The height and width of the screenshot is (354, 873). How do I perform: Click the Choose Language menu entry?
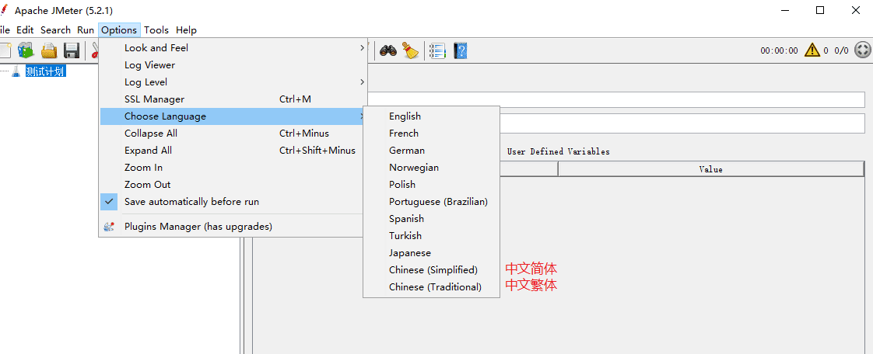pos(233,116)
